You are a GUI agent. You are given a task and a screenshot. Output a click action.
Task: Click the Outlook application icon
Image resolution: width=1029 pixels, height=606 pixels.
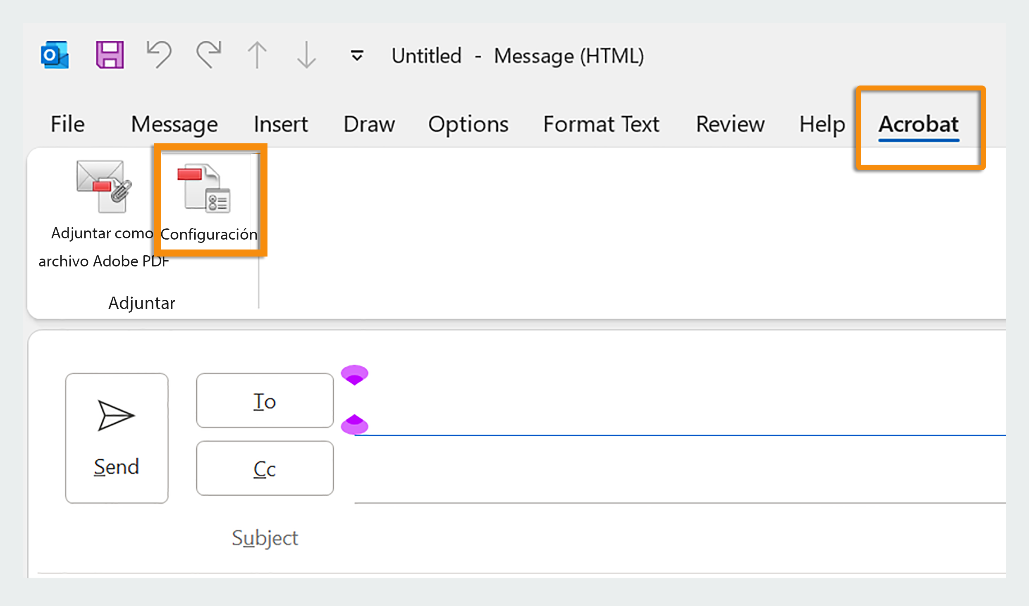(53, 55)
